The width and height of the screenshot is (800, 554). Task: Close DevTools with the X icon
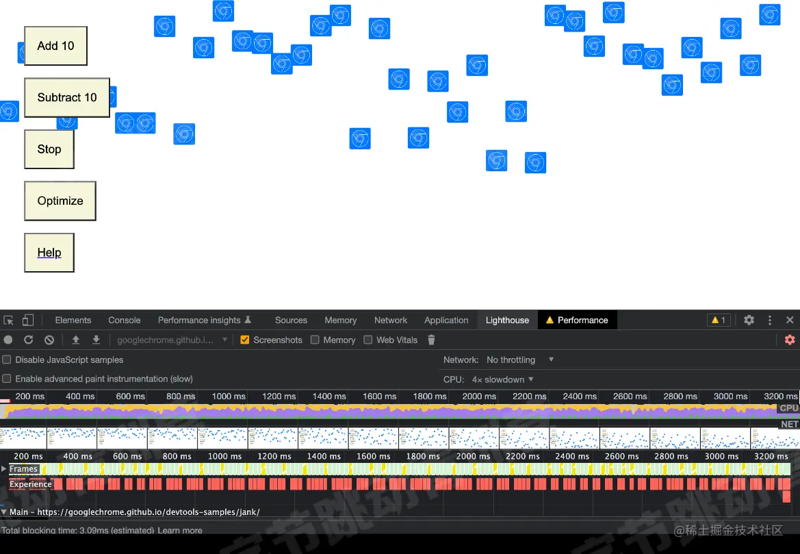click(790, 320)
